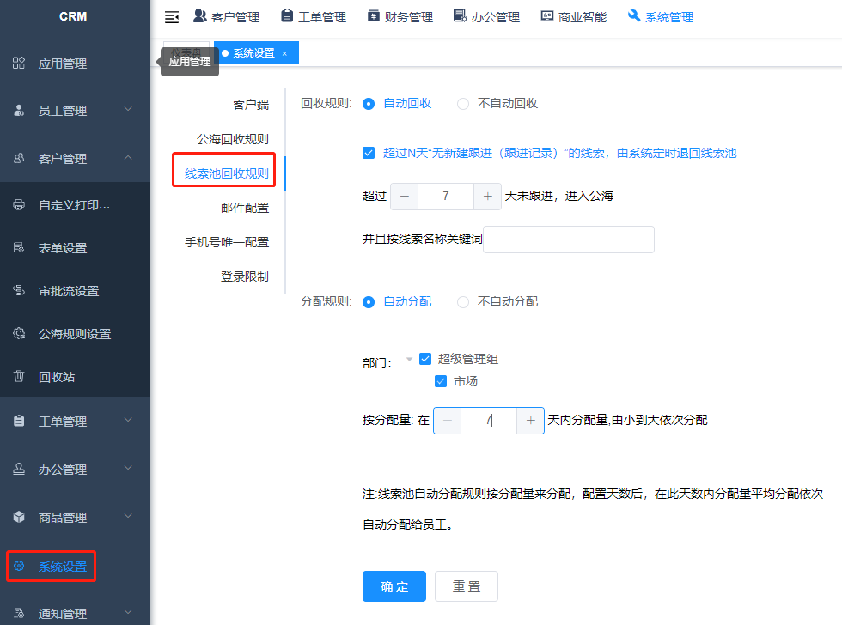Click the 公海规则设置 icon in sidebar
The height and width of the screenshot is (625, 842).
tap(19, 334)
